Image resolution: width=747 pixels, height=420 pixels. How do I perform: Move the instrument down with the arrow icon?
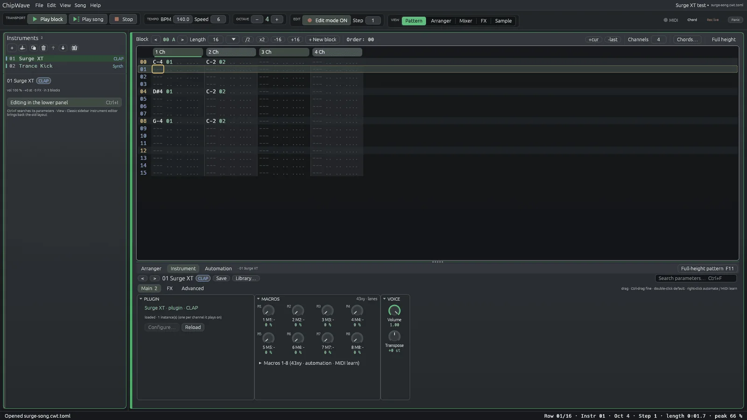pos(63,48)
